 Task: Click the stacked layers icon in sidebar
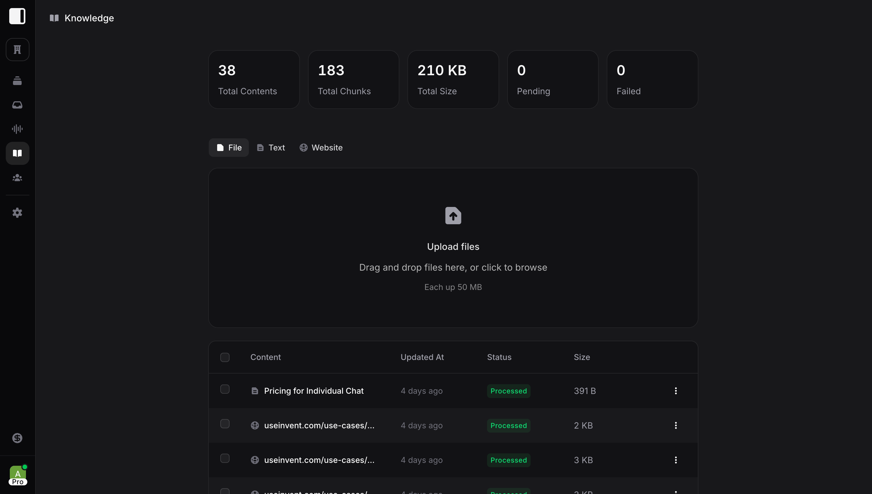tap(17, 81)
